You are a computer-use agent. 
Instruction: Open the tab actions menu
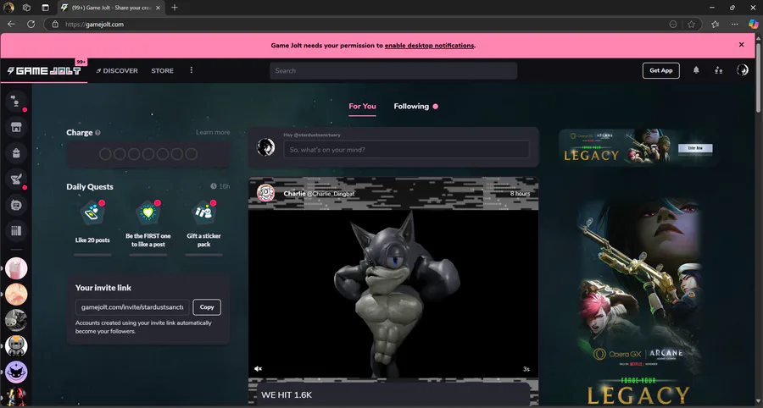[45, 8]
